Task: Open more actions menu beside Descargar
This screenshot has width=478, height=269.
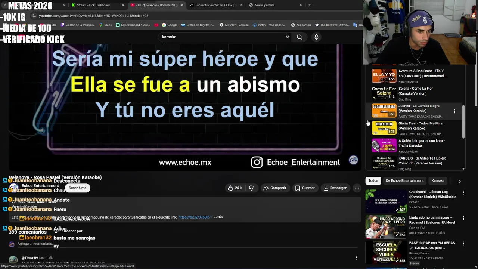Action: [x=357, y=188]
